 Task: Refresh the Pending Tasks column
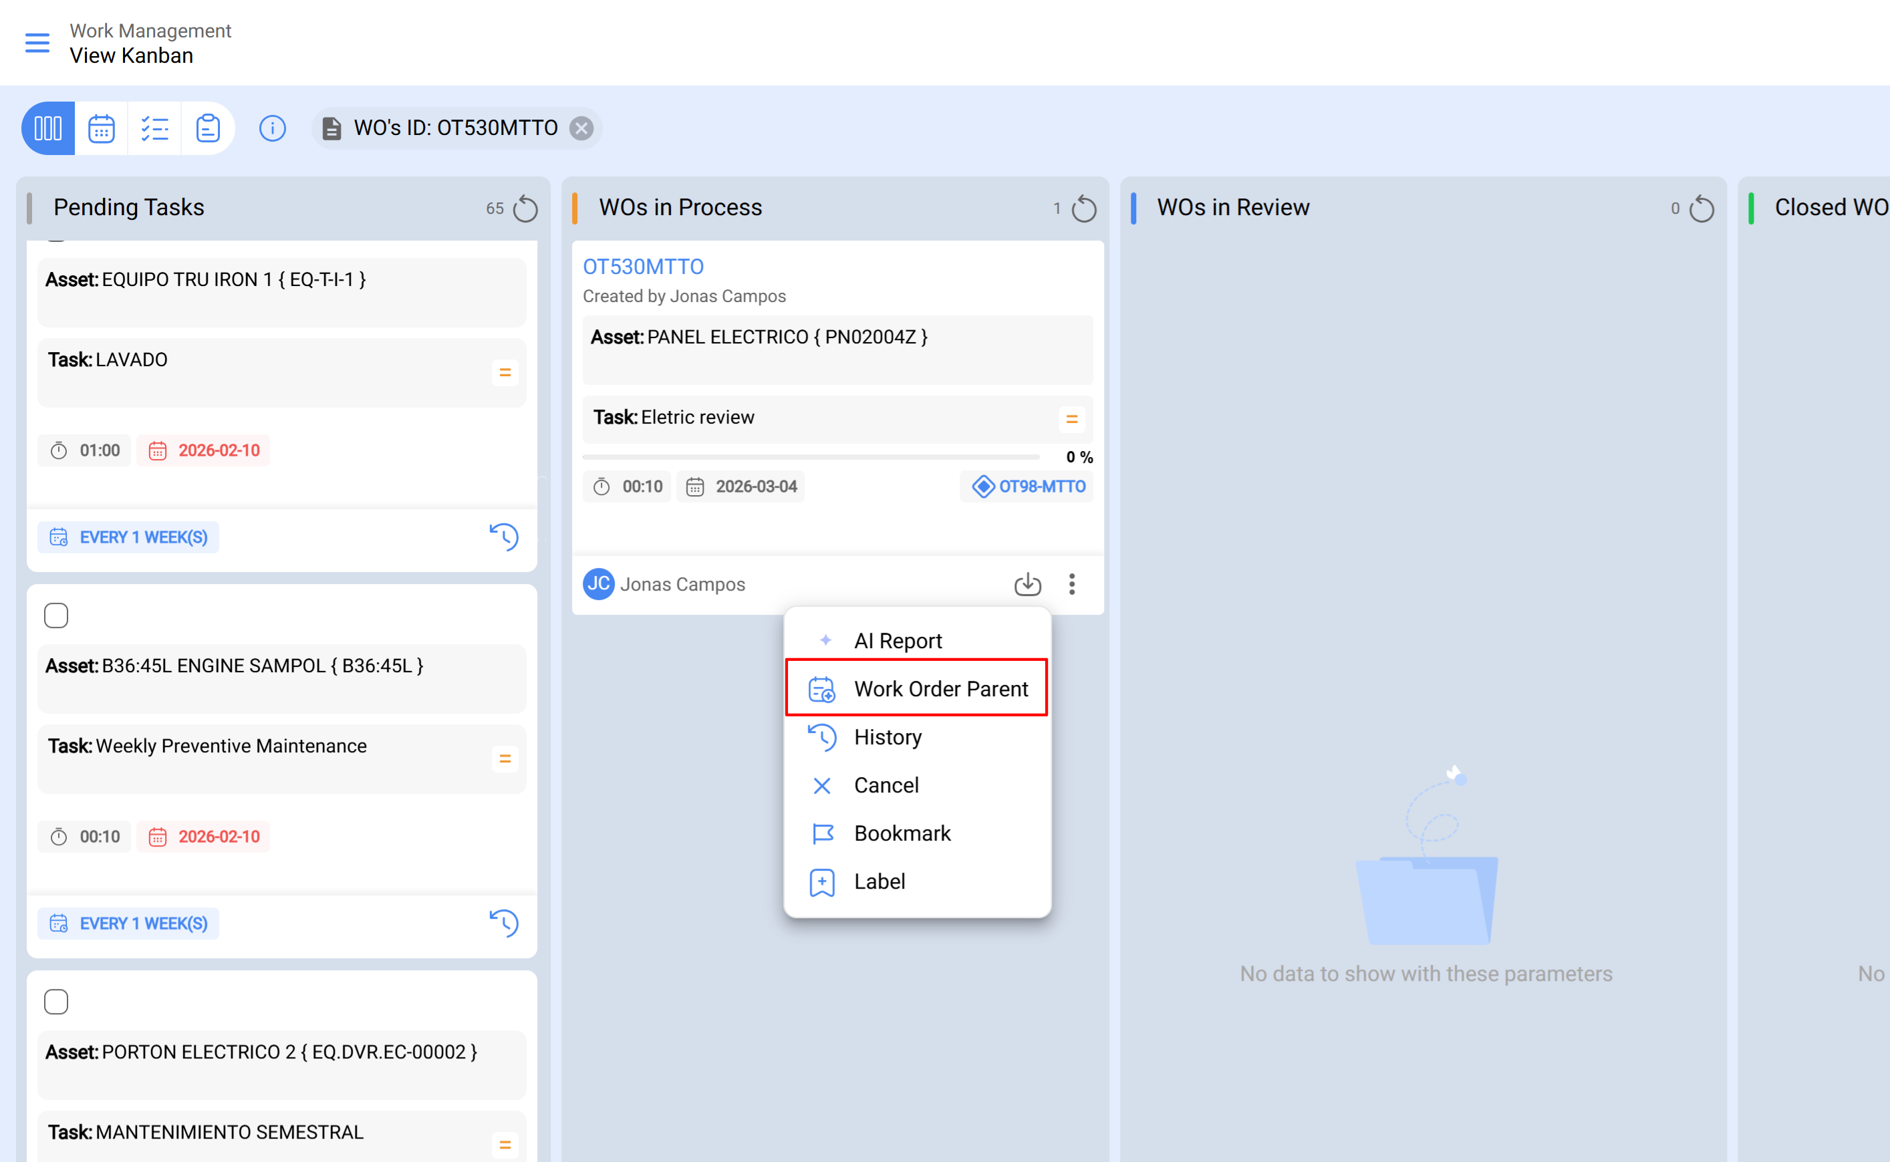(526, 208)
